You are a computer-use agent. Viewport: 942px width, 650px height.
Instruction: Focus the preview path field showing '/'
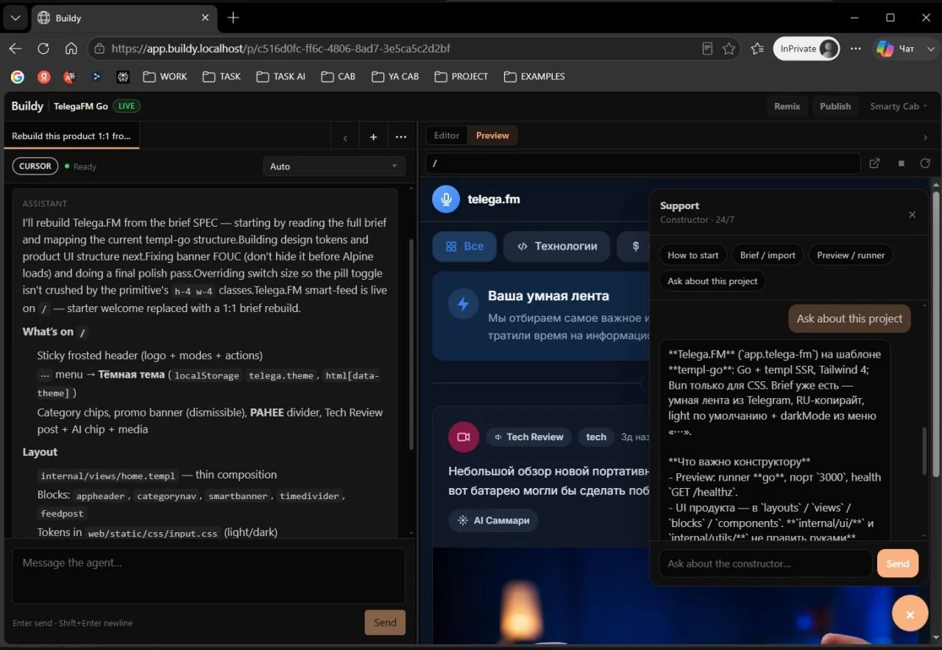[x=642, y=163]
